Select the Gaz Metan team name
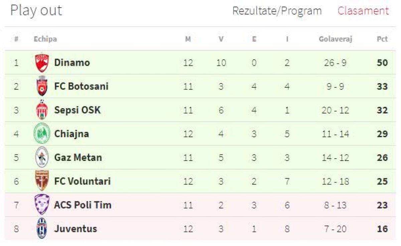The height and width of the screenshot is (246, 401). pyautogui.click(x=78, y=158)
